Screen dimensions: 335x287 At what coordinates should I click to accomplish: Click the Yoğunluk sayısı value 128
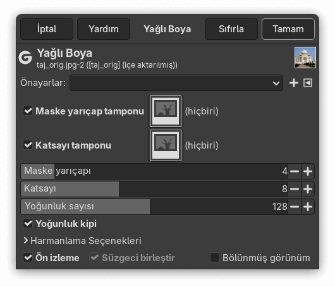(279, 207)
